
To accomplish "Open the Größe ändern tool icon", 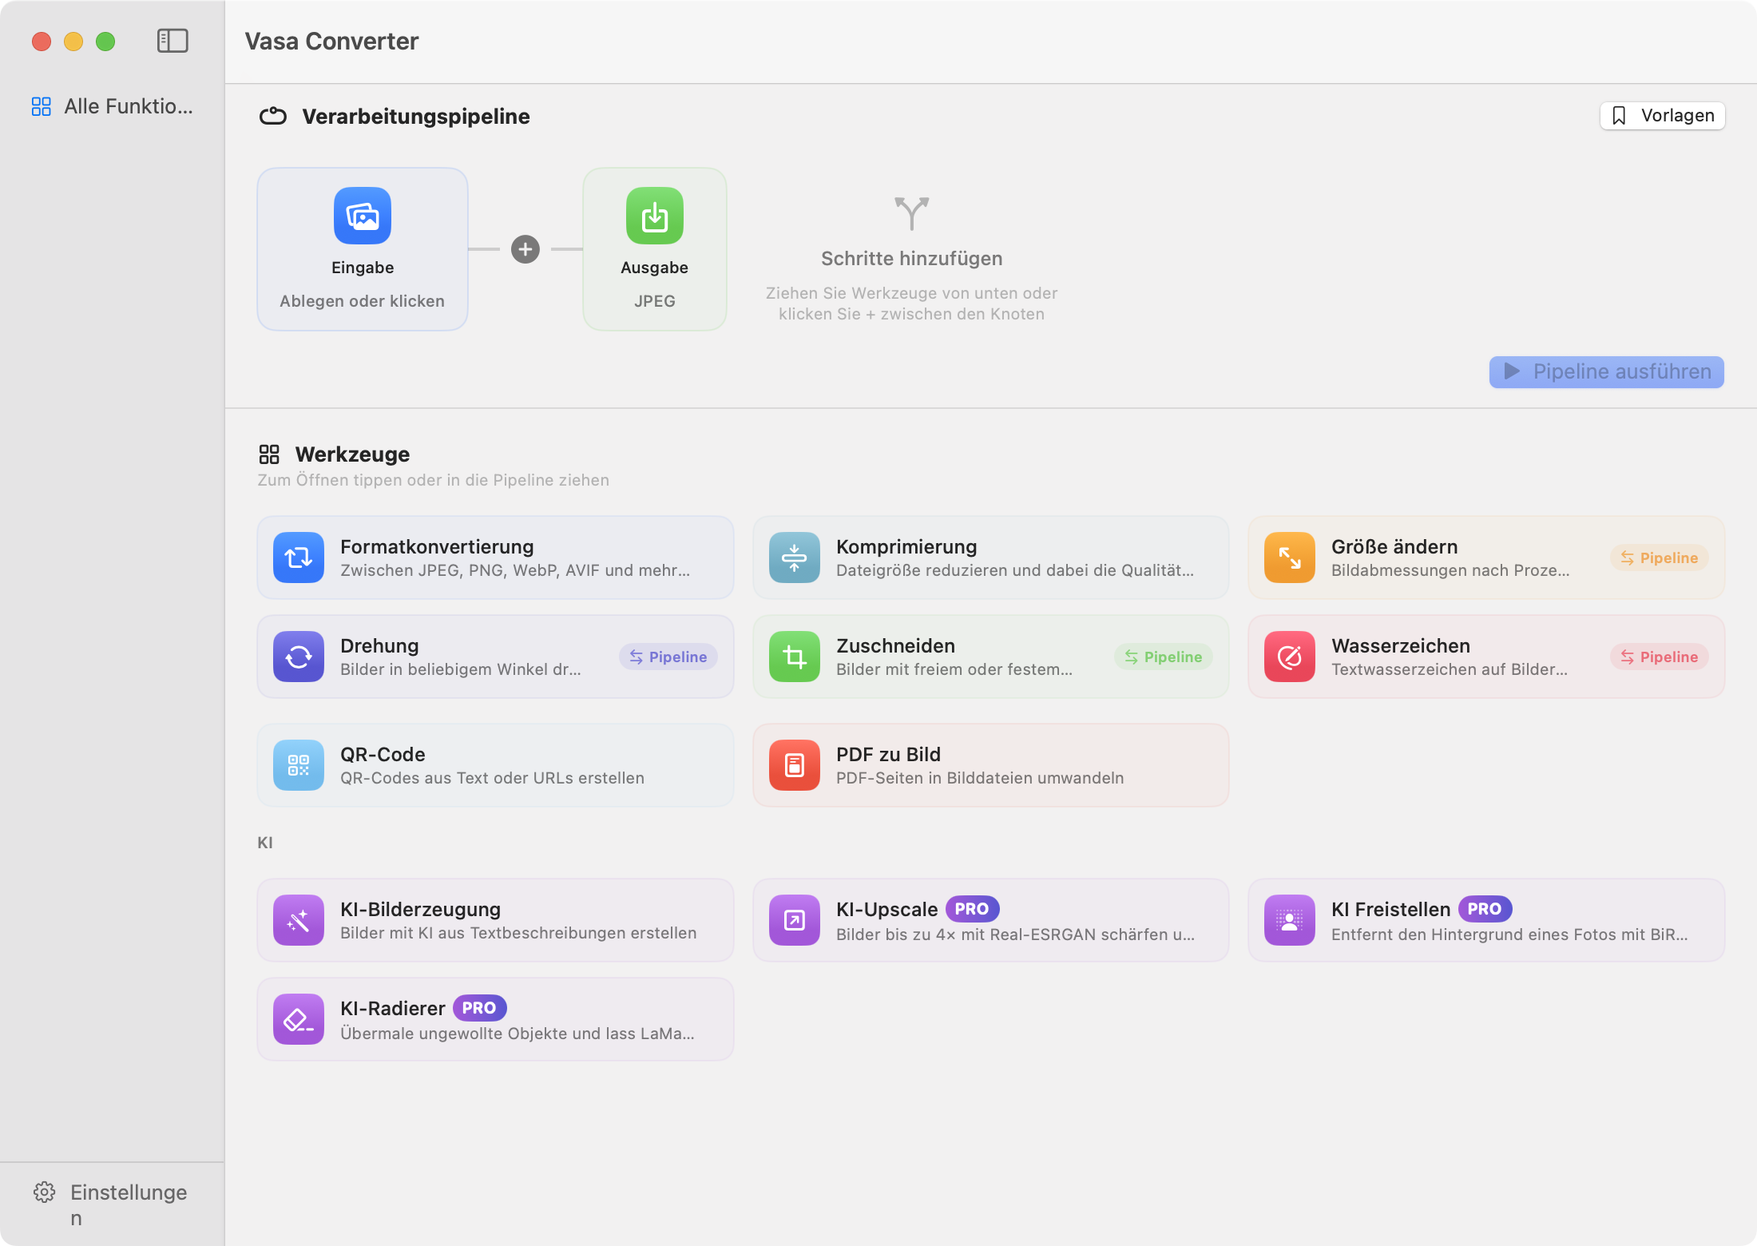I will 1290,558.
